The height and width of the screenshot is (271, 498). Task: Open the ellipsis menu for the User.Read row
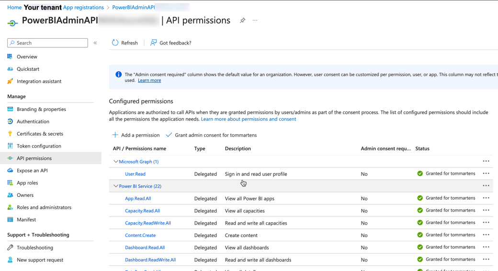486,173
